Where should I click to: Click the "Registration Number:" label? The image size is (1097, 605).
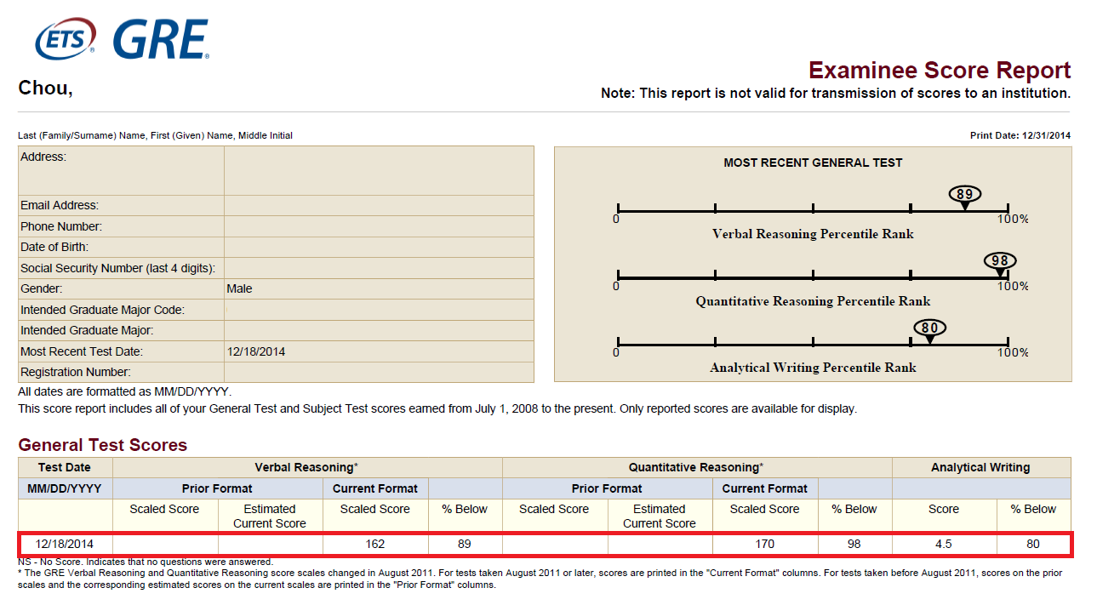point(76,372)
